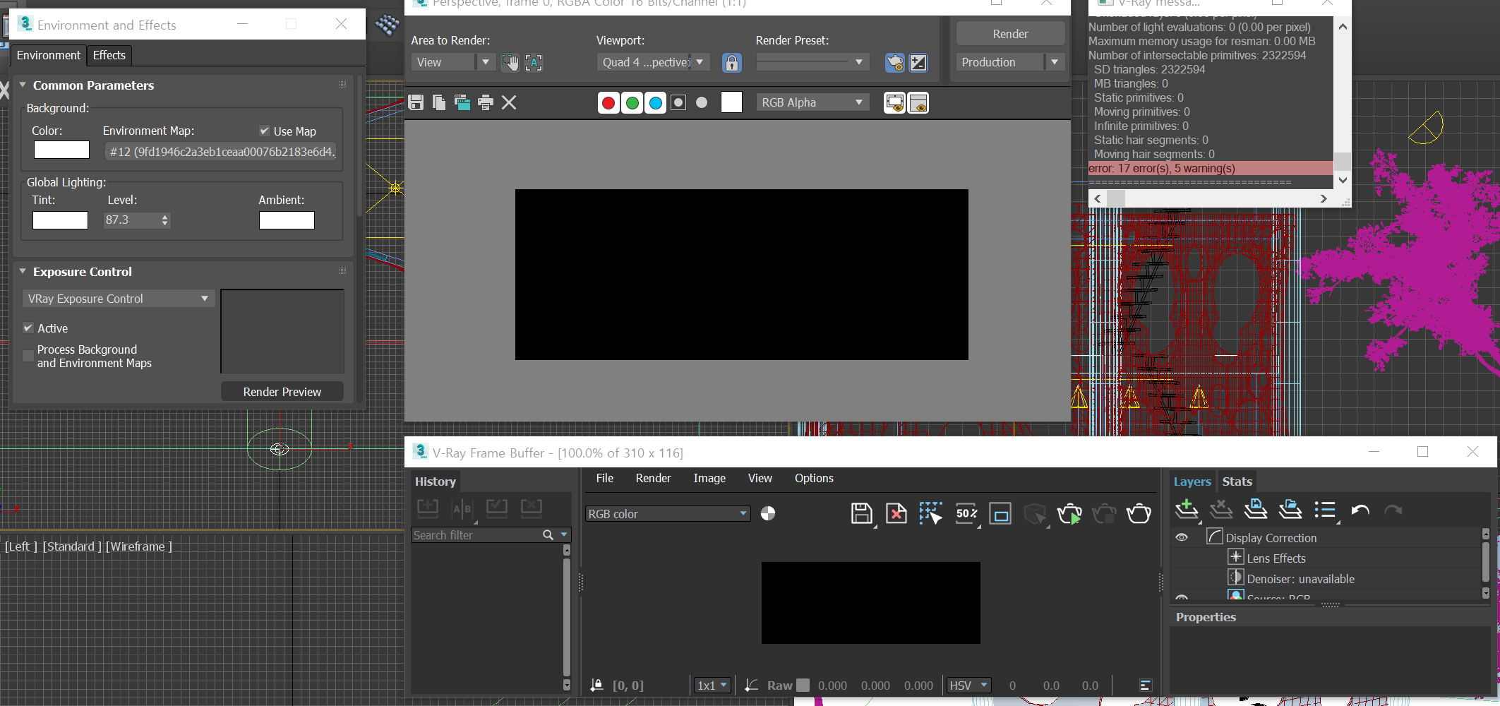Click the Render Preview button
The width and height of the screenshot is (1500, 706).
[282, 392]
